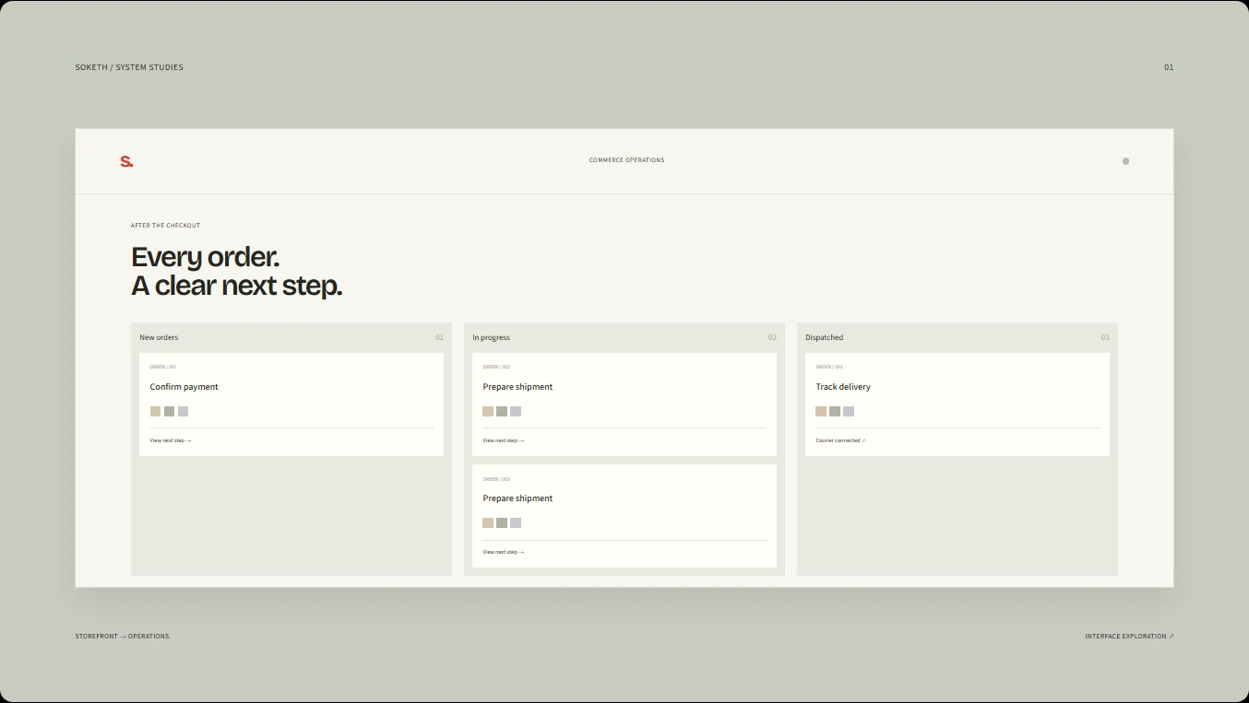Pick the tan swatch on order 002 card

[x=488, y=412]
